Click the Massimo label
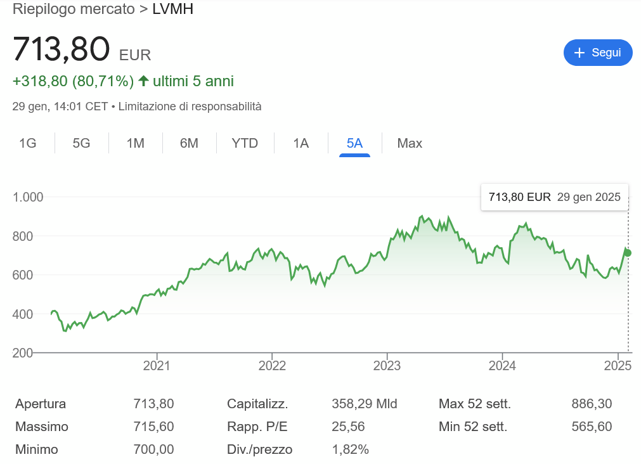The height and width of the screenshot is (464, 641). pyautogui.click(x=42, y=427)
